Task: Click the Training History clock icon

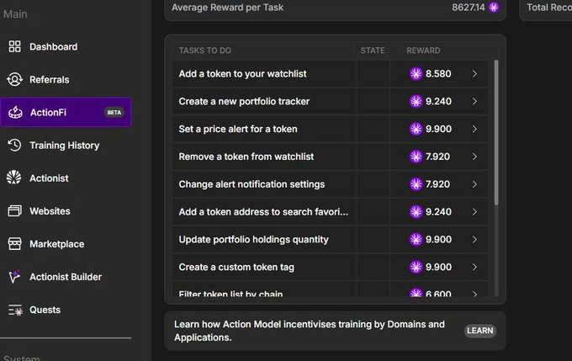Action: [14, 145]
